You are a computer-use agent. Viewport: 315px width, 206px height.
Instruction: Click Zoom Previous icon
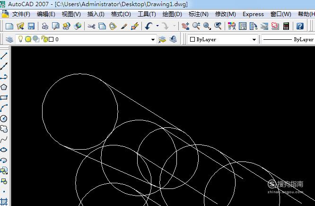[x=218, y=26]
